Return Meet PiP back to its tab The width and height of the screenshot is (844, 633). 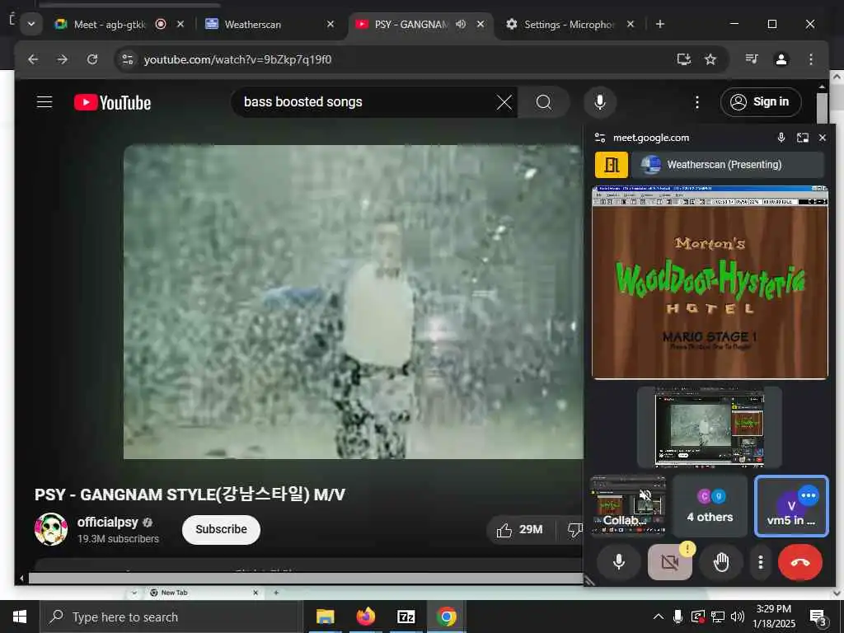[803, 138]
